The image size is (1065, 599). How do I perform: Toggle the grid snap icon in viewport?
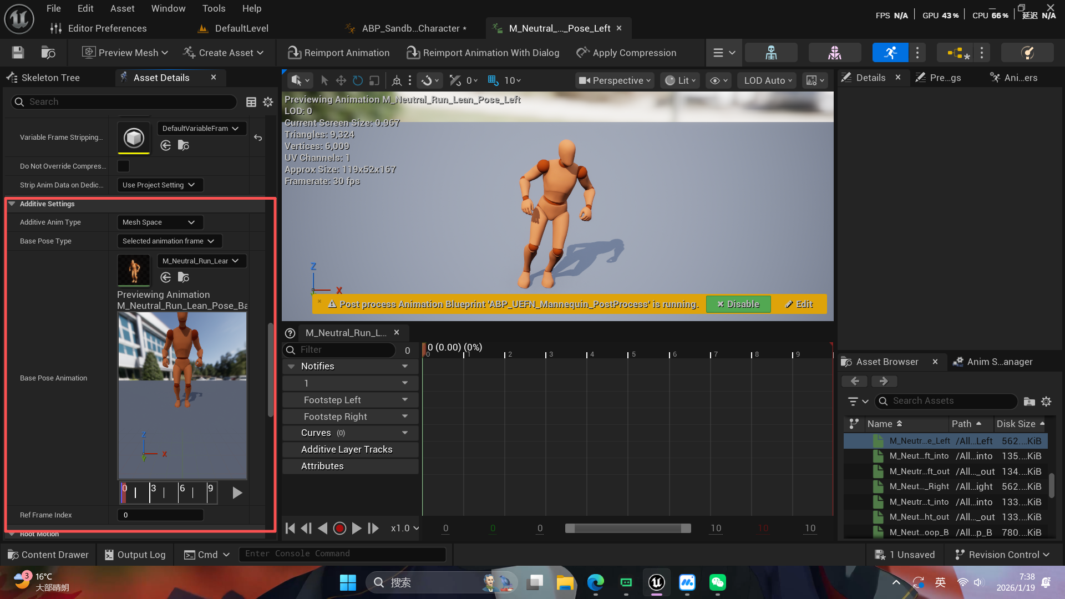click(493, 80)
